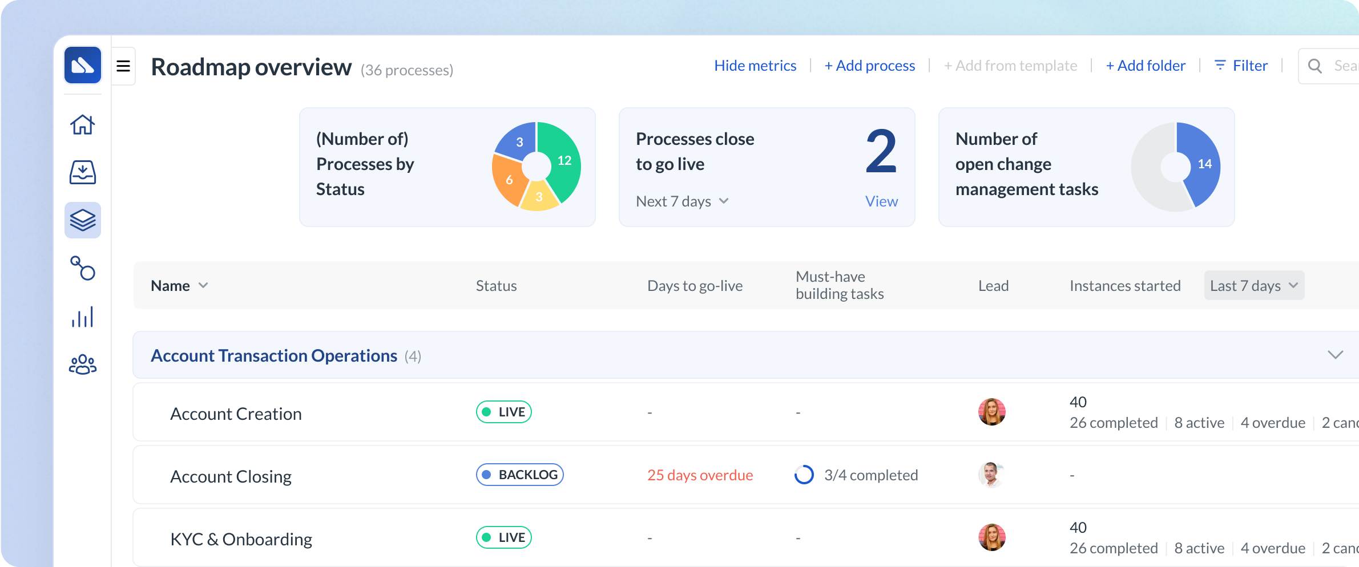Click the 3/4 completed progress ring
Viewport: 1359px width, 567px height.
804,475
